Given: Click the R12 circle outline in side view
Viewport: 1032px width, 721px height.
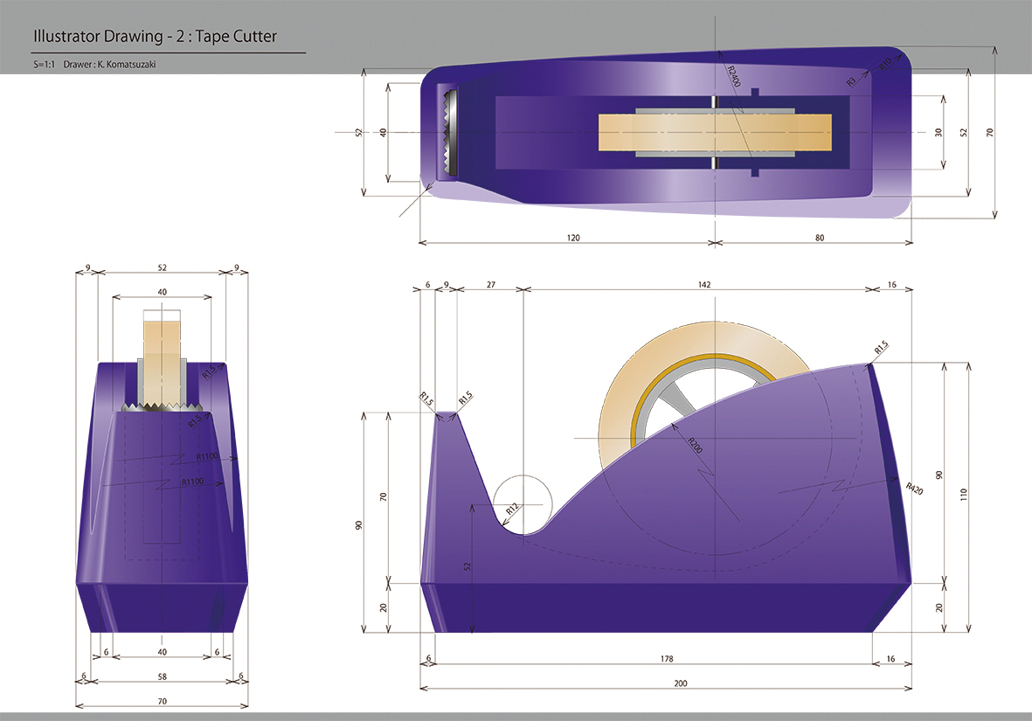Looking at the screenshot, I should point(523,504).
